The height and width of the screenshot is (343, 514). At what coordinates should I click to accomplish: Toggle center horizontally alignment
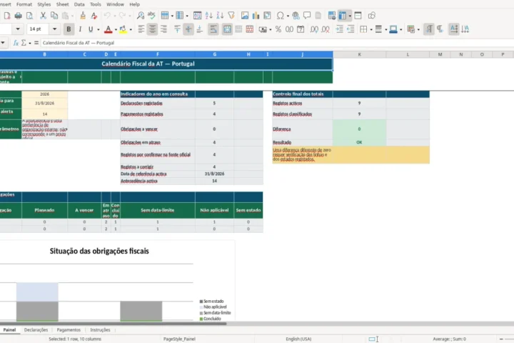tap(152, 29)
